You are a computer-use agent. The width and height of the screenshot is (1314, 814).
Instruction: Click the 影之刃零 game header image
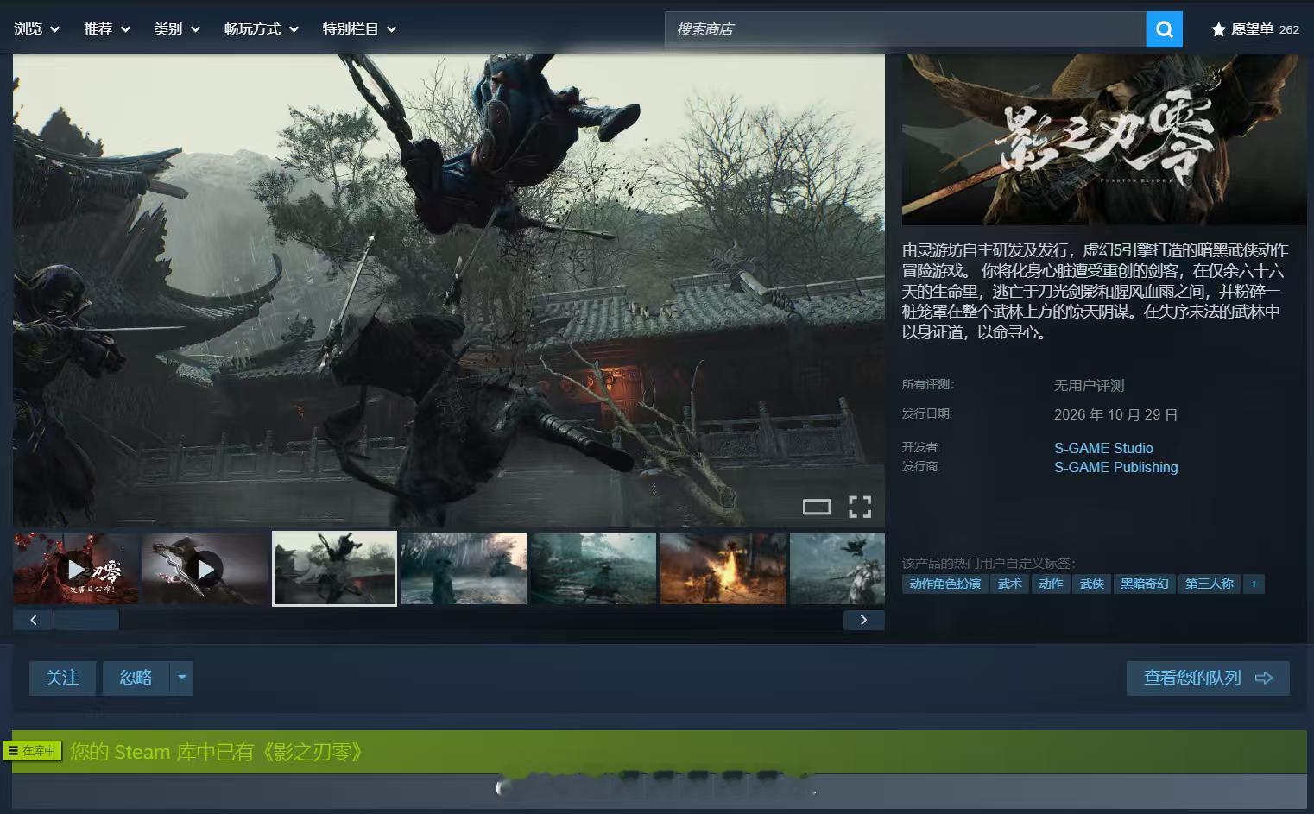1104,140
